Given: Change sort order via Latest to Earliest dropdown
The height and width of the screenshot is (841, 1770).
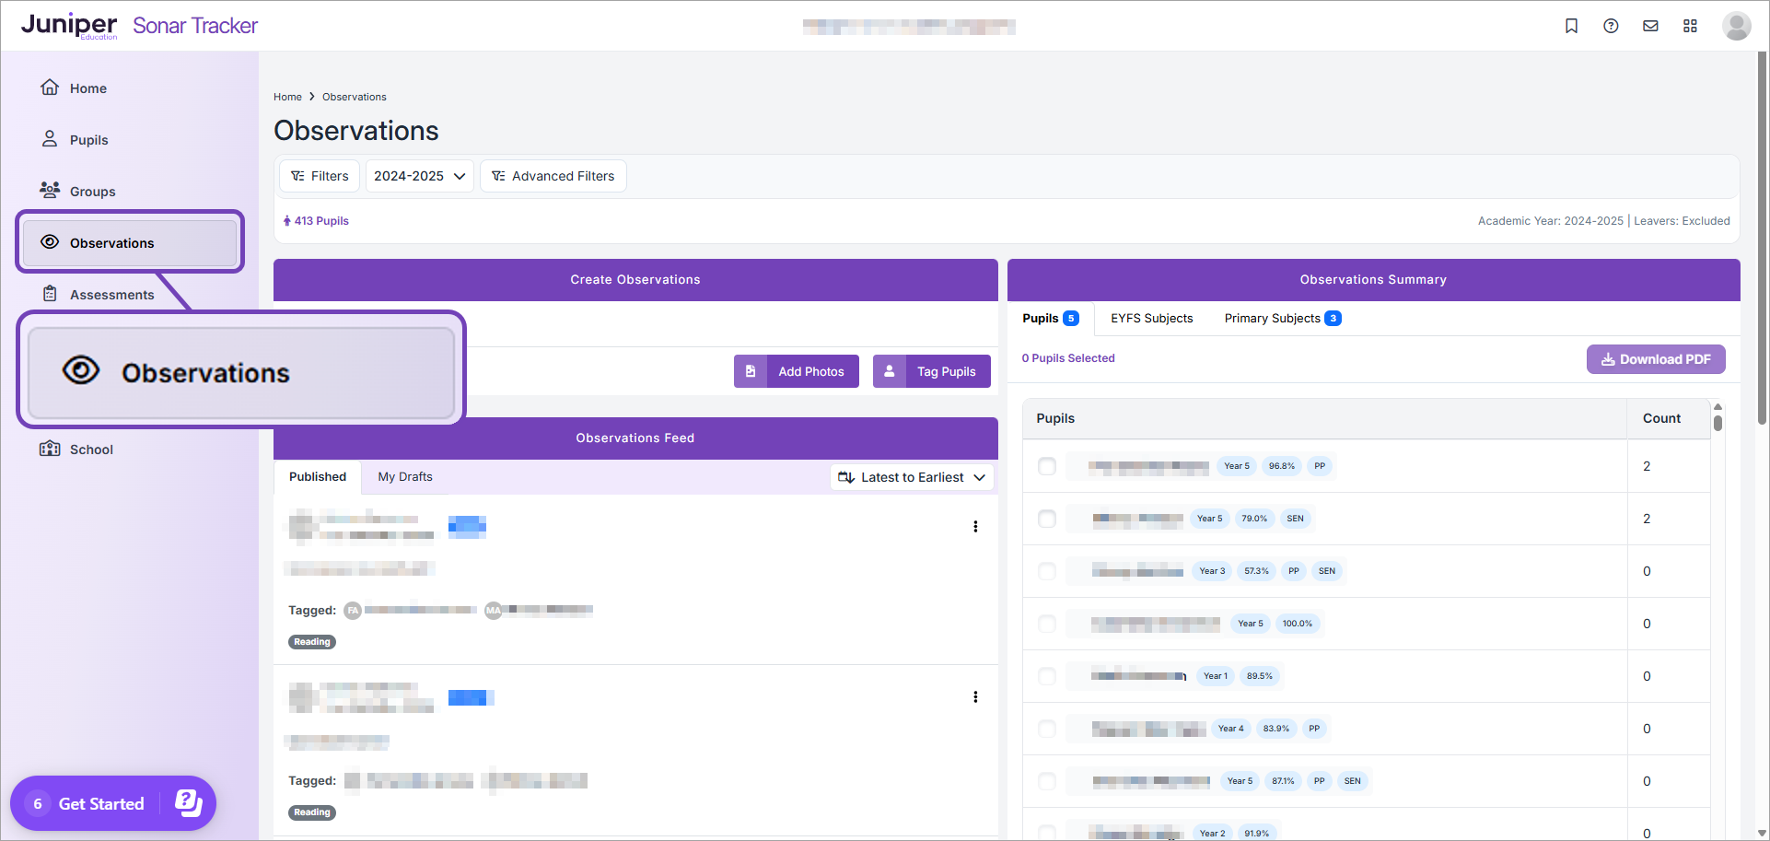Looking at the screenshot, I should [x=911, y=477].
